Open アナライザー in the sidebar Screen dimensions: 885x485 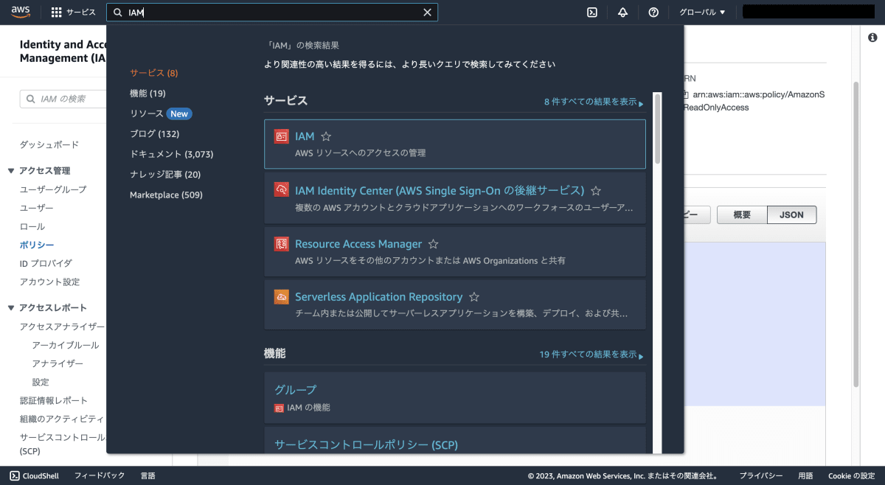coord(58,363)
